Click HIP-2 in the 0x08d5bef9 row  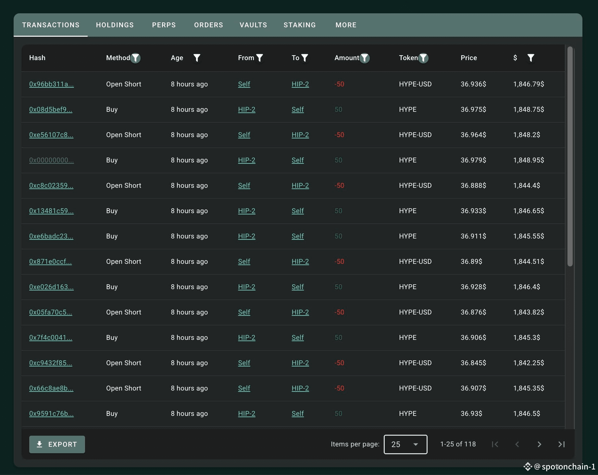point(247,109)
